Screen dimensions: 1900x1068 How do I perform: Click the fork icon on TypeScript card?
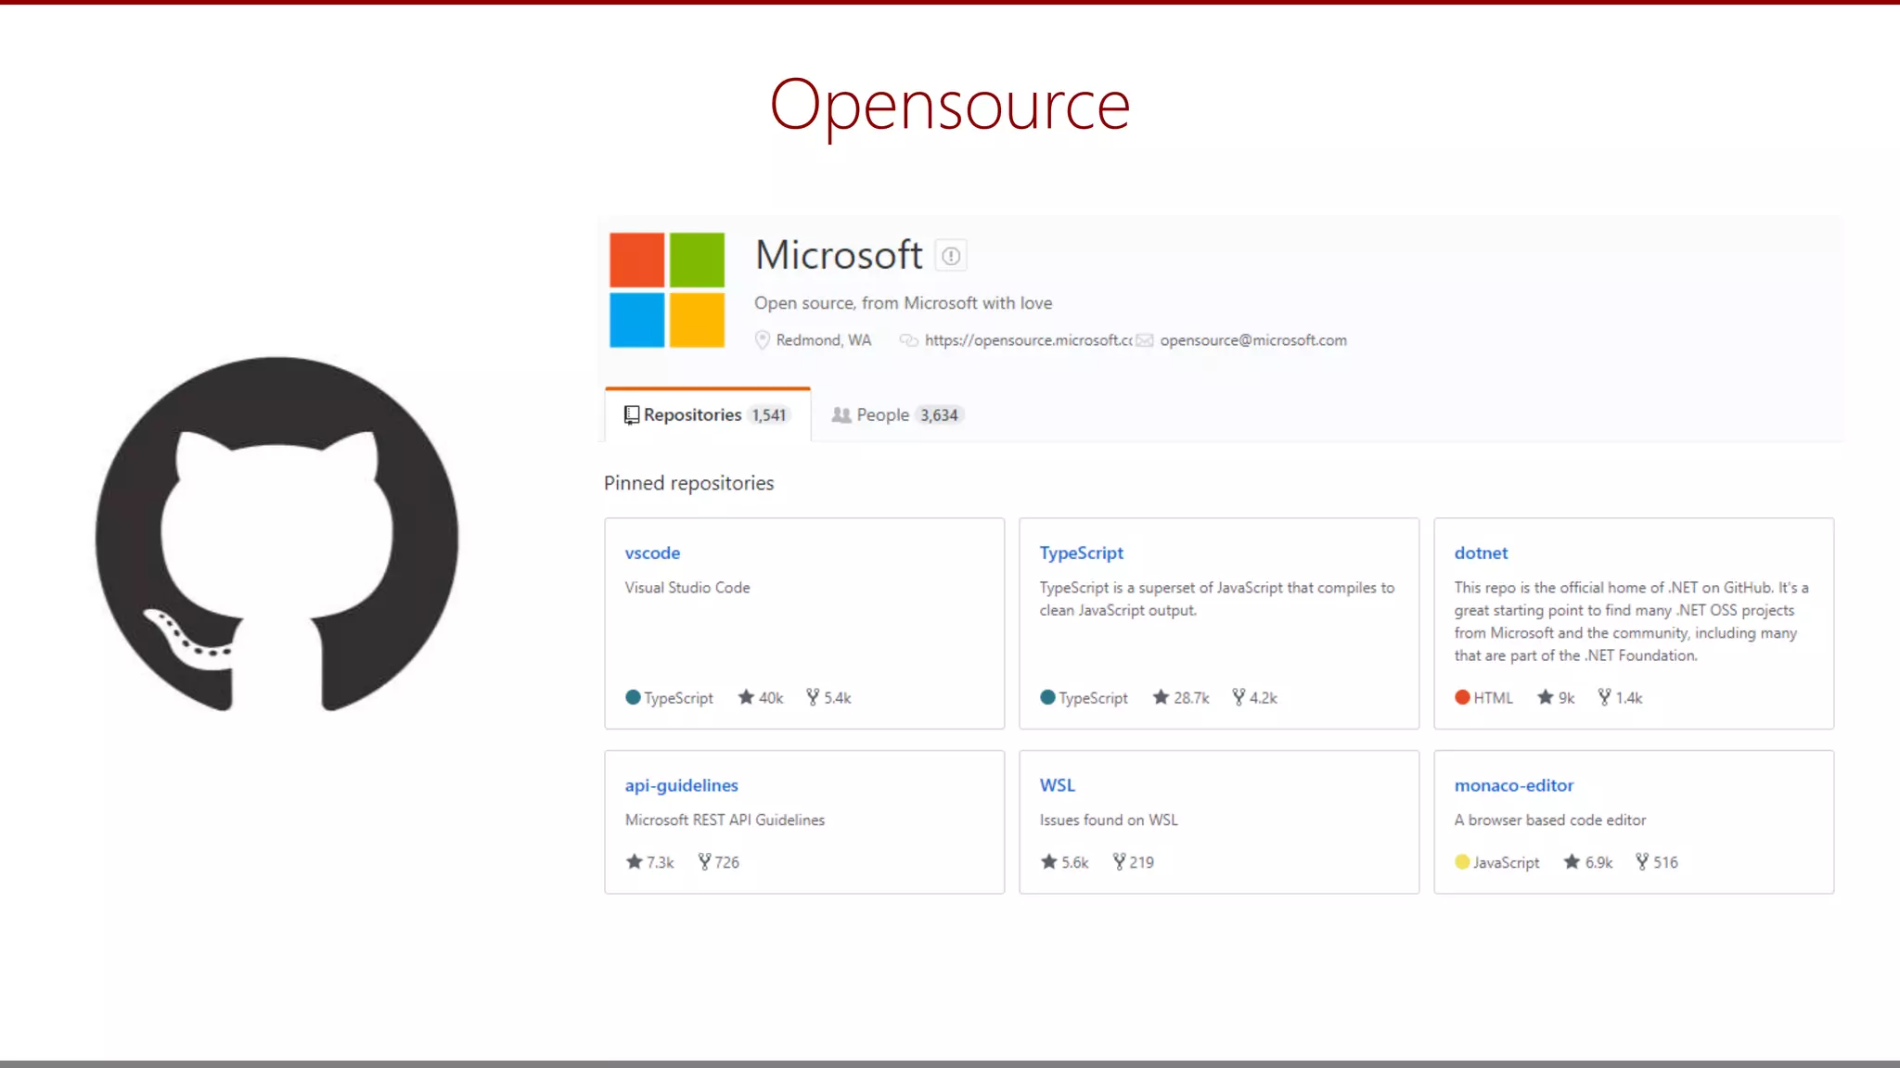1239,697
